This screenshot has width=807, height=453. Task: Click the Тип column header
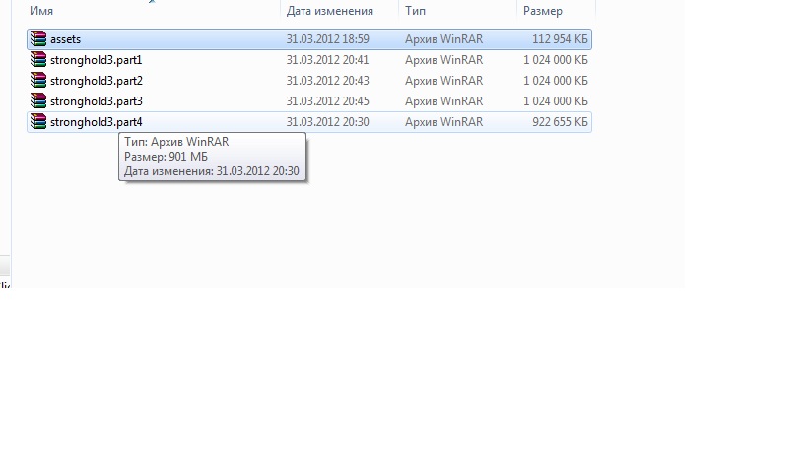(x=415, y=11)
